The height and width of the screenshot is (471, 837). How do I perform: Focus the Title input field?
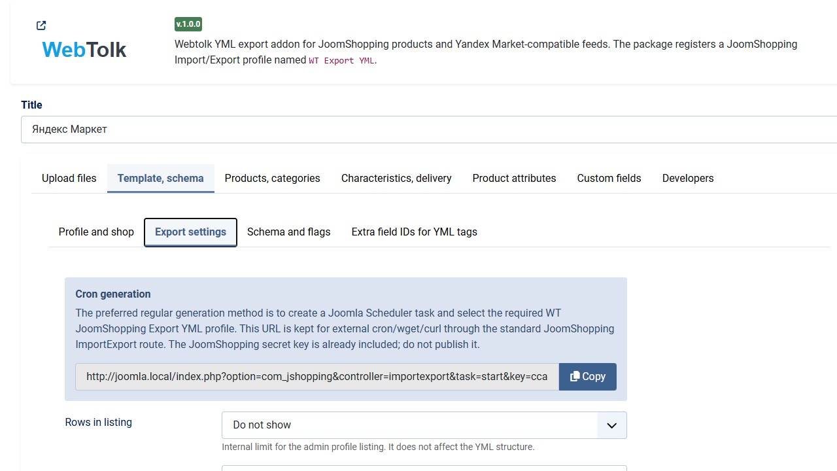pos(429,130)
